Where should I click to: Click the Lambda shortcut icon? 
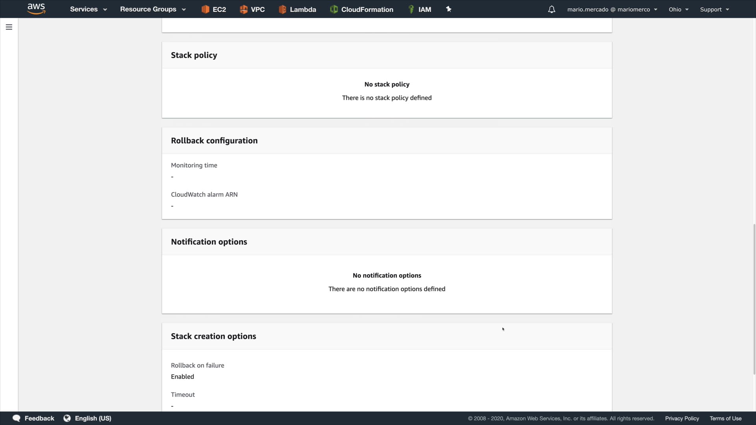[x=282, y=9]
